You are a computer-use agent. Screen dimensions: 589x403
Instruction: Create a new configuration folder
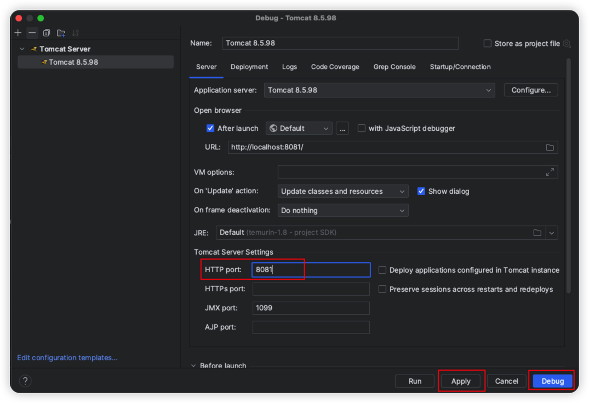coord(61,33)
